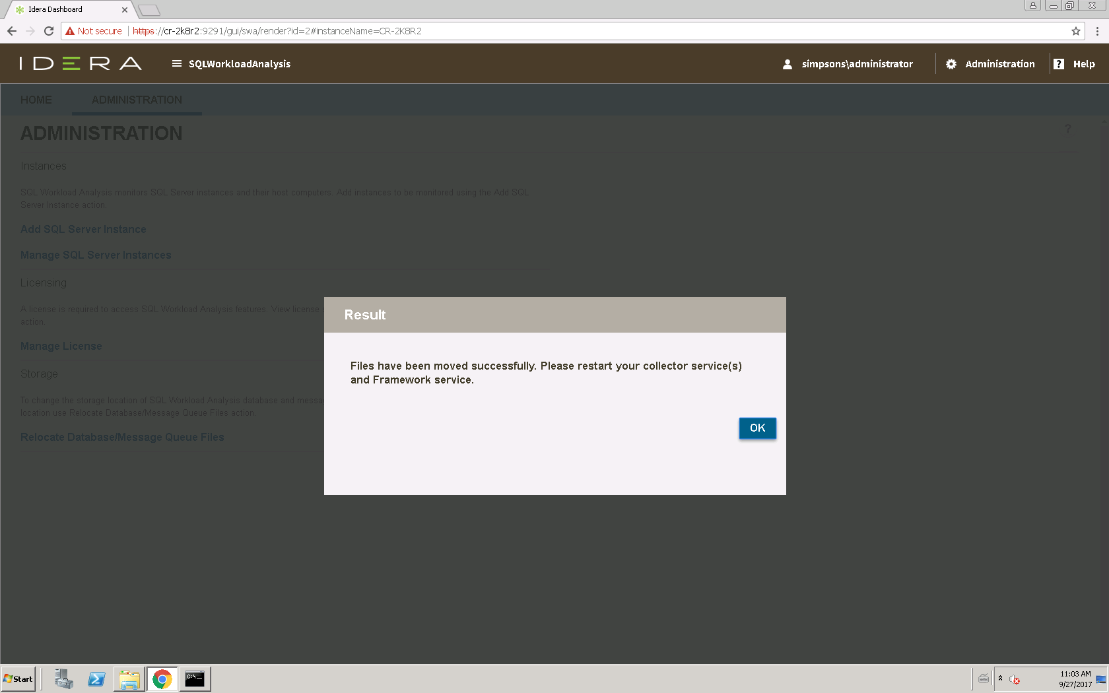The width and height of the screenshot is (1109, 693).
Task: Open the Windows Start menu
Action: coord(18,679)
